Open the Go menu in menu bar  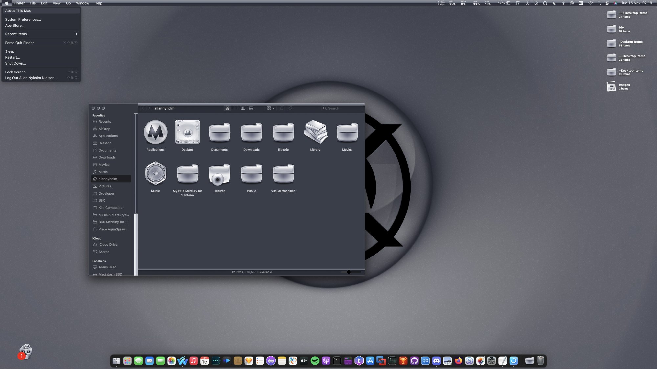click(x=68, y=3)
